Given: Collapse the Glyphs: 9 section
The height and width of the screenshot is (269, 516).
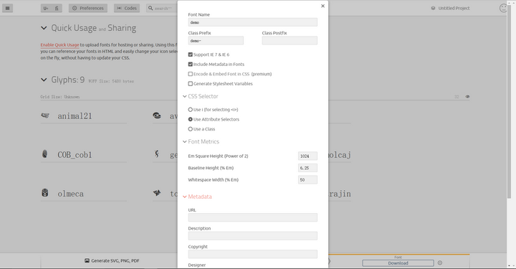Looking at the screenshot, I should pyautogui.click(x=44, y=80).
